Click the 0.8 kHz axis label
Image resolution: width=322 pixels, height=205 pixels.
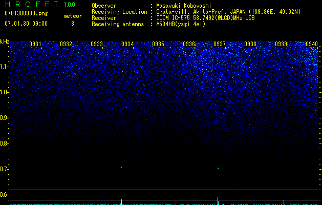coord(5,143)
